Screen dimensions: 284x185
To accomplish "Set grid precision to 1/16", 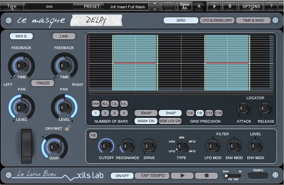I will click(x=218, y=113).
